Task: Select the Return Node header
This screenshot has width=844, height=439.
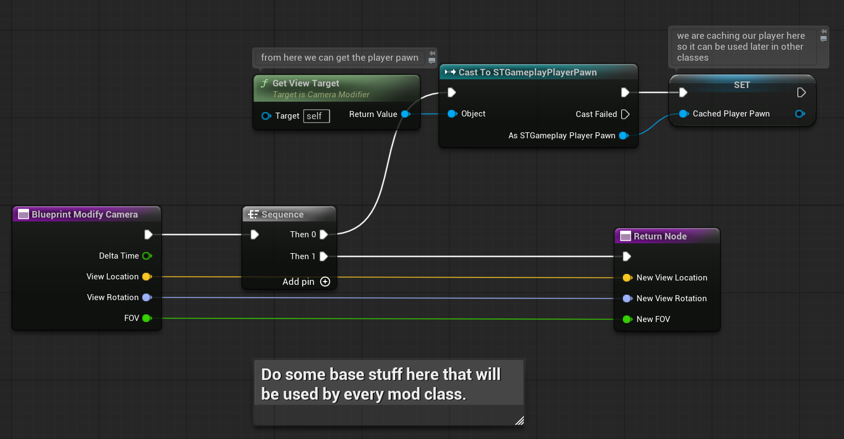Action: click(x=660, y=236)
